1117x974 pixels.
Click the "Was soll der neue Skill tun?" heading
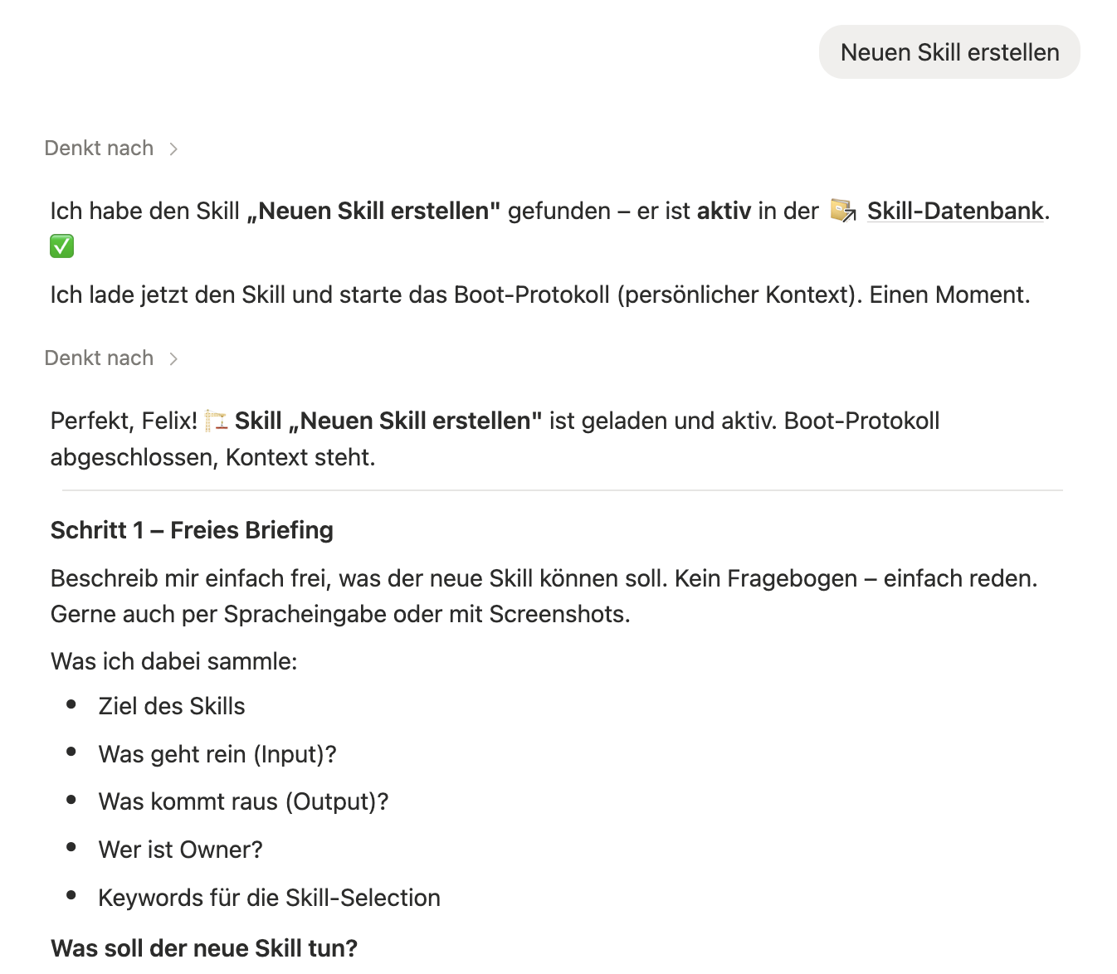pos(204,948)
